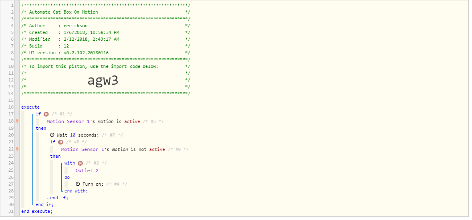This screenshot has width=472, height=220.
Task: Click the lightning bolt icon on line 22
Action: coord(17,149)
